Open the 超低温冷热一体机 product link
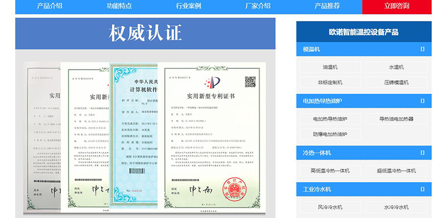 396,171
